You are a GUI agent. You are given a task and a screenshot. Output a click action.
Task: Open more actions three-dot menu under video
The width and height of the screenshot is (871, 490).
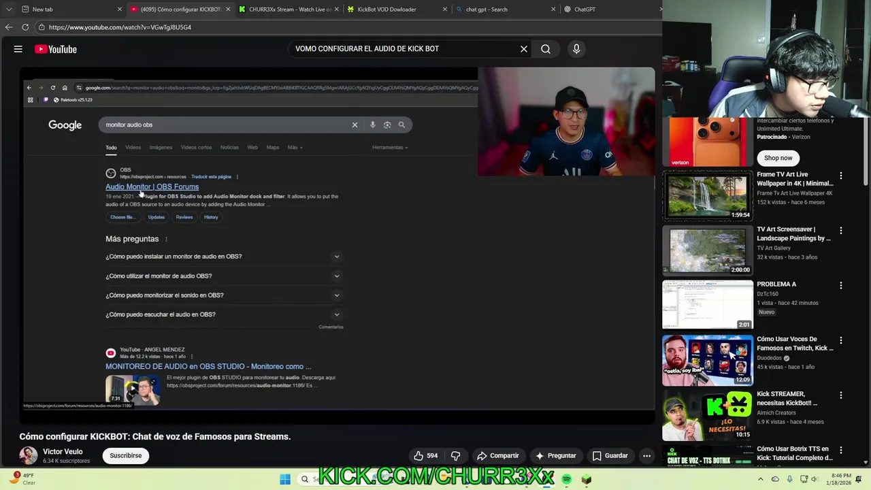point(647,456)
